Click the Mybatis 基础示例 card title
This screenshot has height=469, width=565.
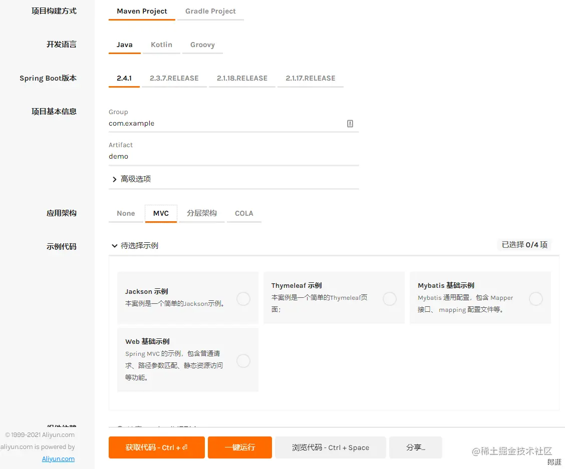coord(446,285)
